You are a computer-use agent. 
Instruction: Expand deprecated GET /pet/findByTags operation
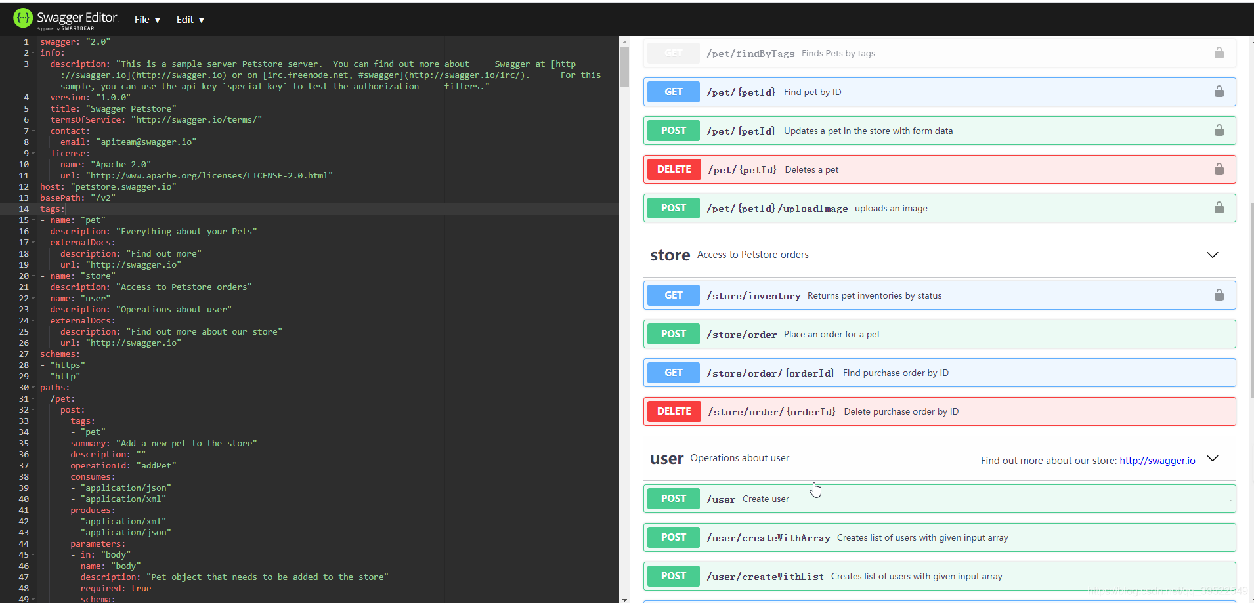coord(940,53)
